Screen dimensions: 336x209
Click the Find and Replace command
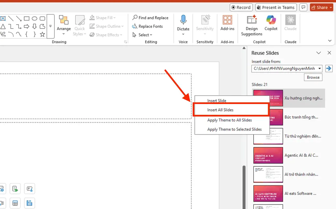point(151,17)
